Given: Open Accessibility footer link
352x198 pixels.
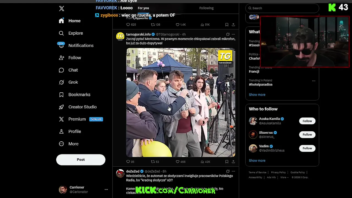Looking at the screenshot, I should [255, 177].
